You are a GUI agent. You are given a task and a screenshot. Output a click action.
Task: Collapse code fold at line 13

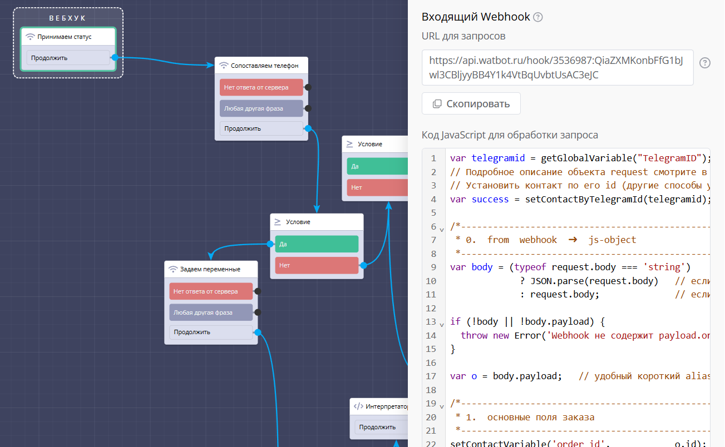pos(442,324)
